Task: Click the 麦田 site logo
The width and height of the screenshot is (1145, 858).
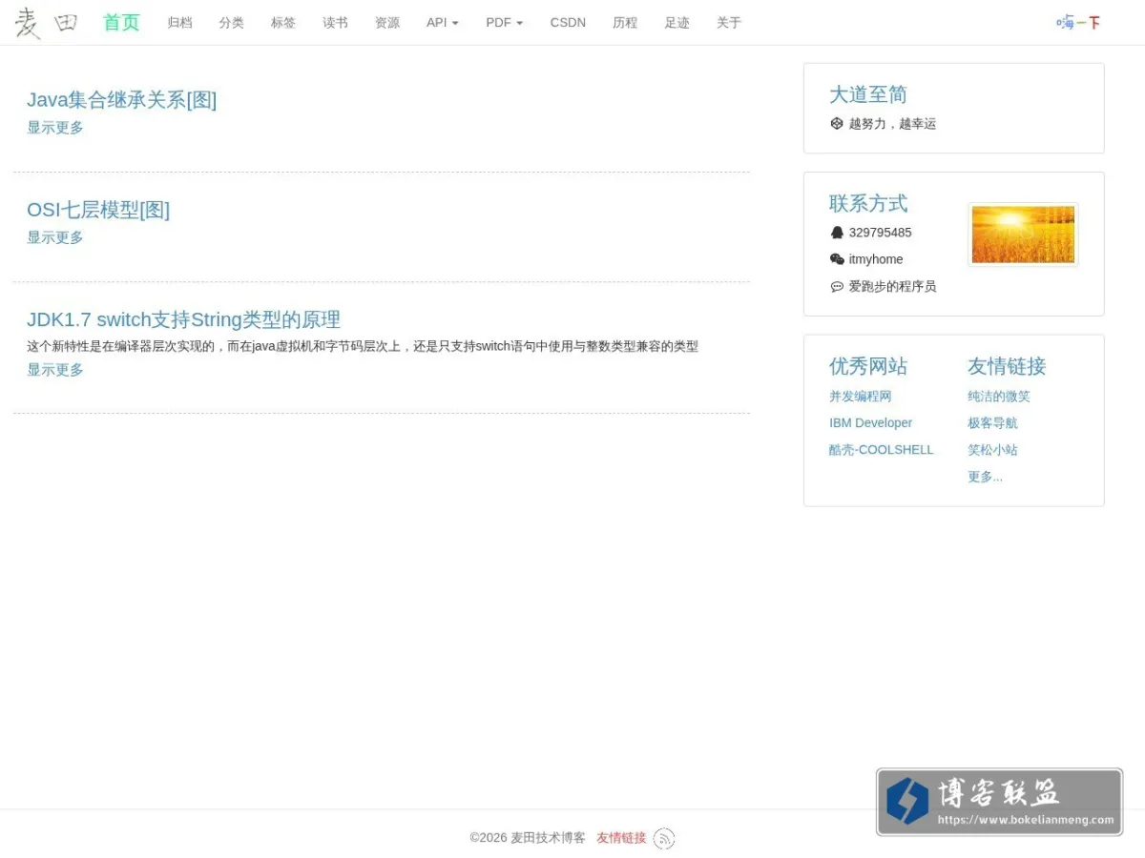Action: pyautogui.click(x=46, y=23)
